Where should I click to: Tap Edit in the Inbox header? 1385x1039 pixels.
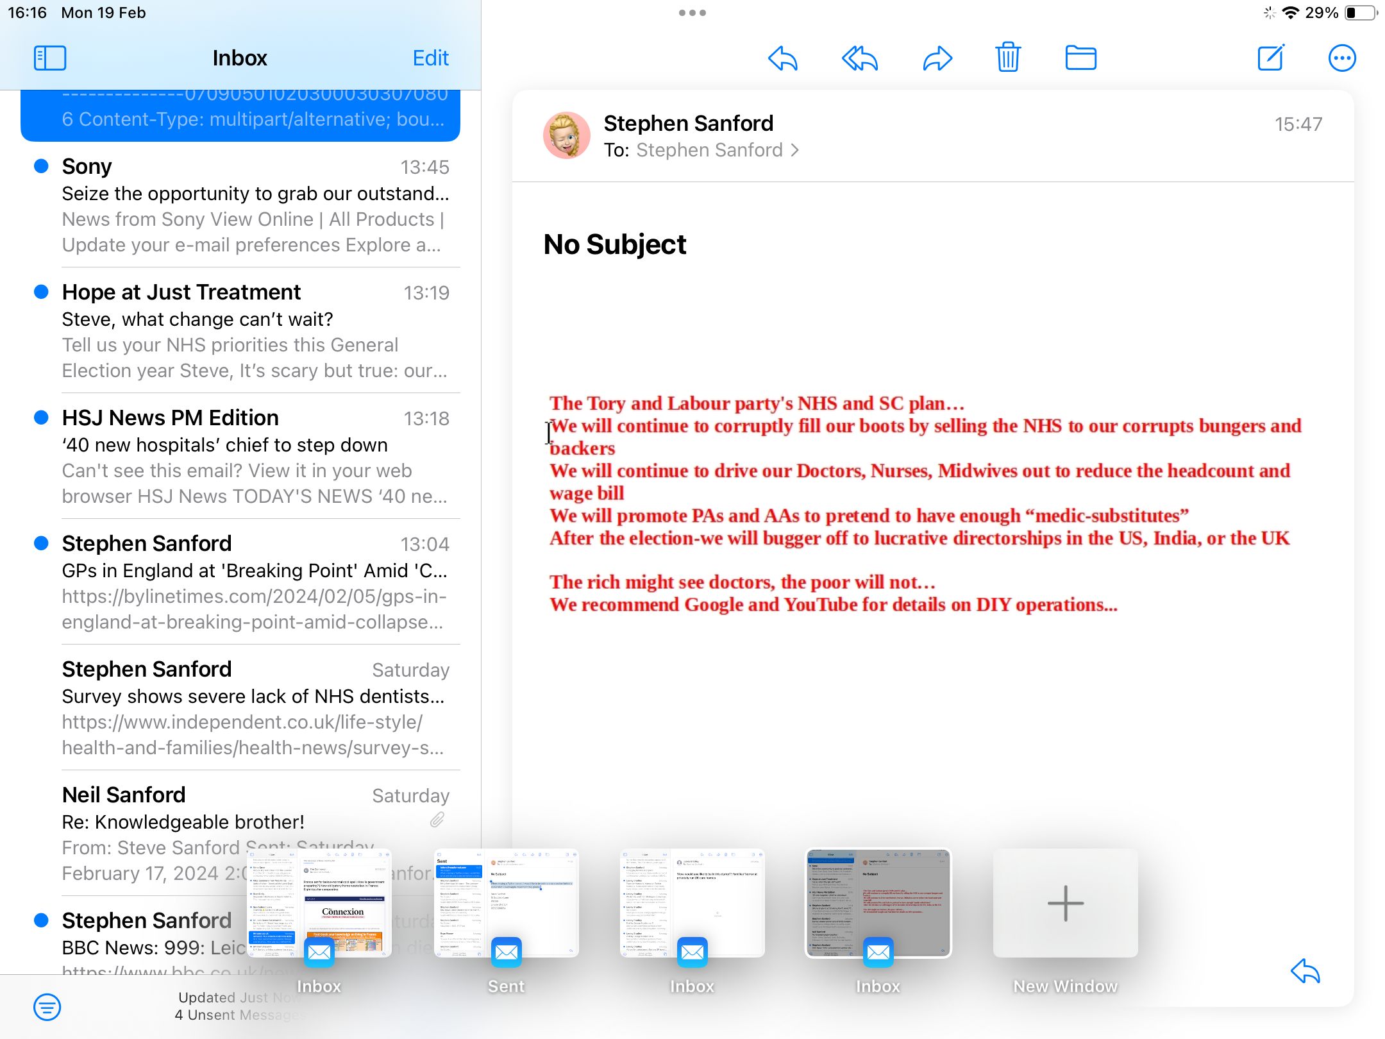tap(430, 58)
